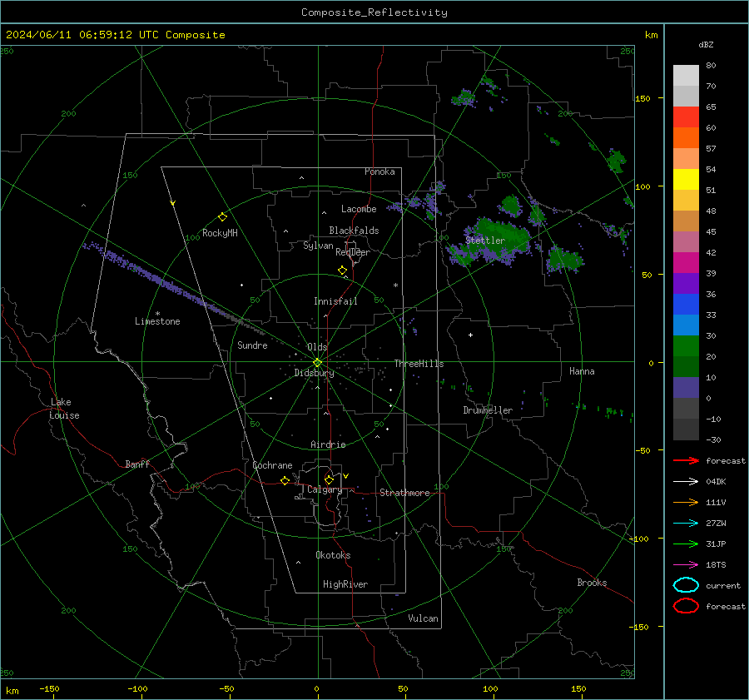Image resolution: width=749 pixels, height=700 pixels.
Task: Click the Ponoka city label
Action: [379, 171]
